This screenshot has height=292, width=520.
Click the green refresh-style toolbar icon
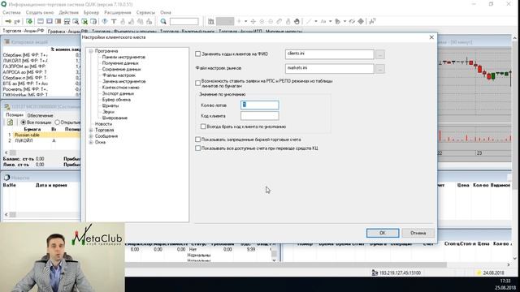pos(29,22)
